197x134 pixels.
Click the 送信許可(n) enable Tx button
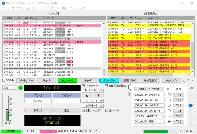[130, 81]
